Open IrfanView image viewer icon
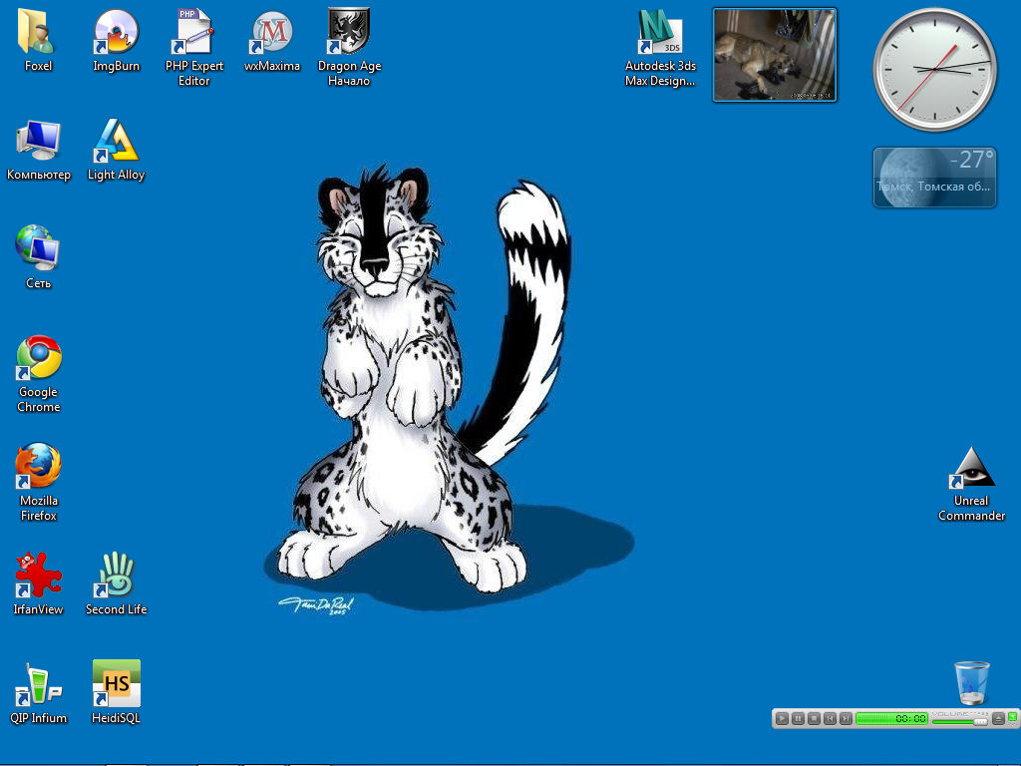This screenshot has width=1021, height=766. pos(38,575)
